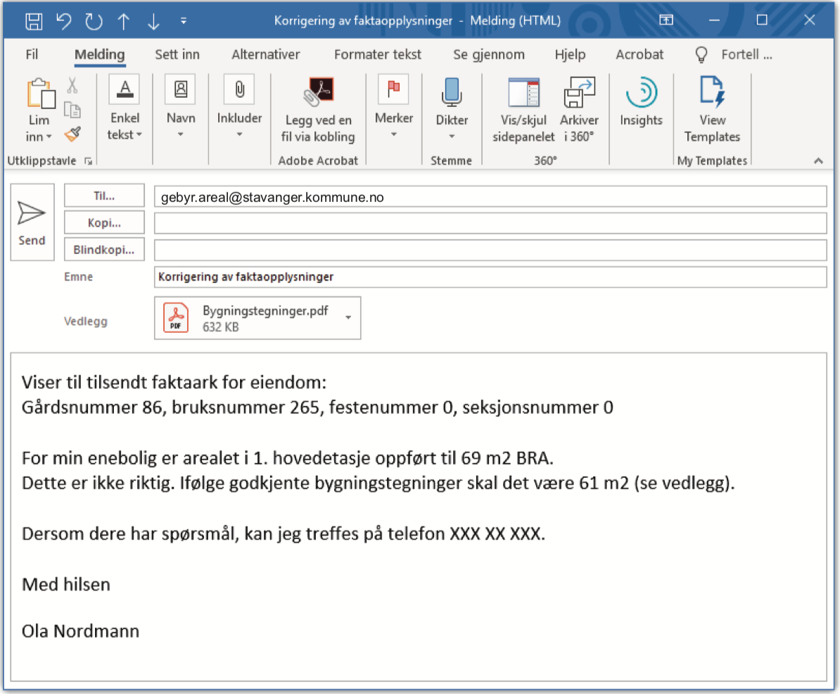Switch to the Formater tekst tab
The height and width of the screenshot is (694, 840).
(378, 54)
